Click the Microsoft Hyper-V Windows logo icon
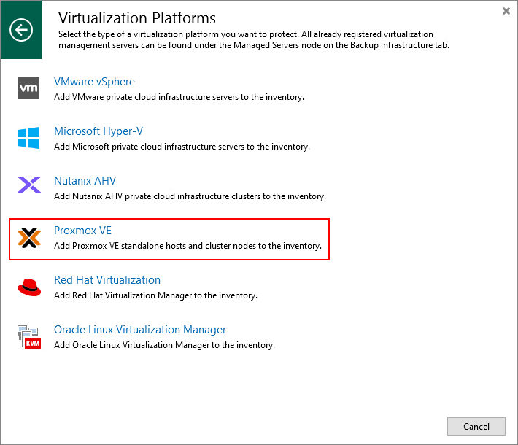The image size is (518, 445). (29, 138)
